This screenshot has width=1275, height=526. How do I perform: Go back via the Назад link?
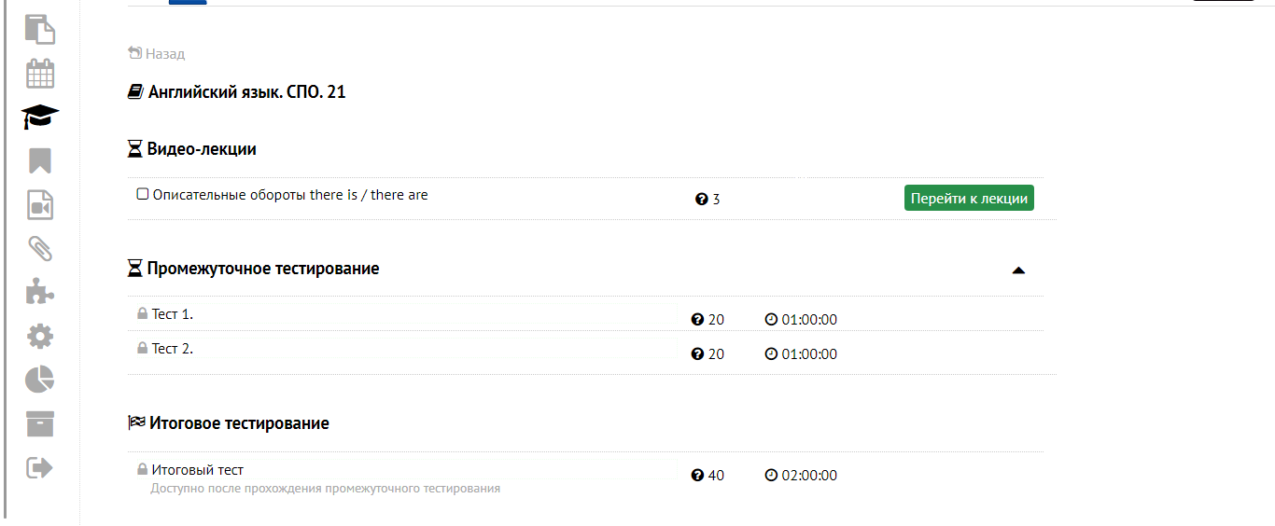(x=157, y=54)
